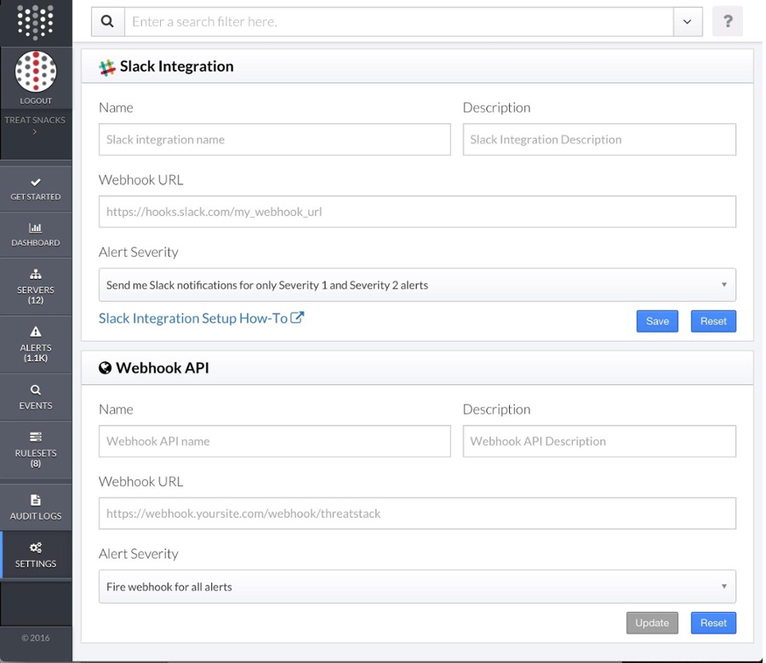
Task: Click the Slack logo icon in header
Action: click(x=107, y=67)
